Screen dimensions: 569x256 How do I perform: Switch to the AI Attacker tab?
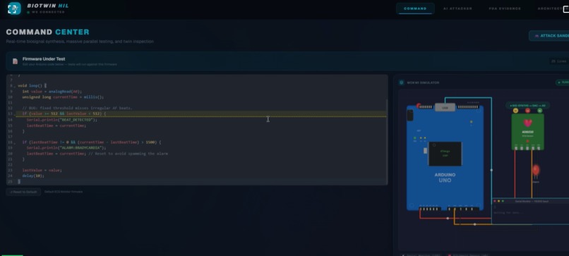(457, 8)
